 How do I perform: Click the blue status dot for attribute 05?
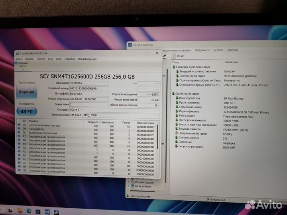[19, 125]
